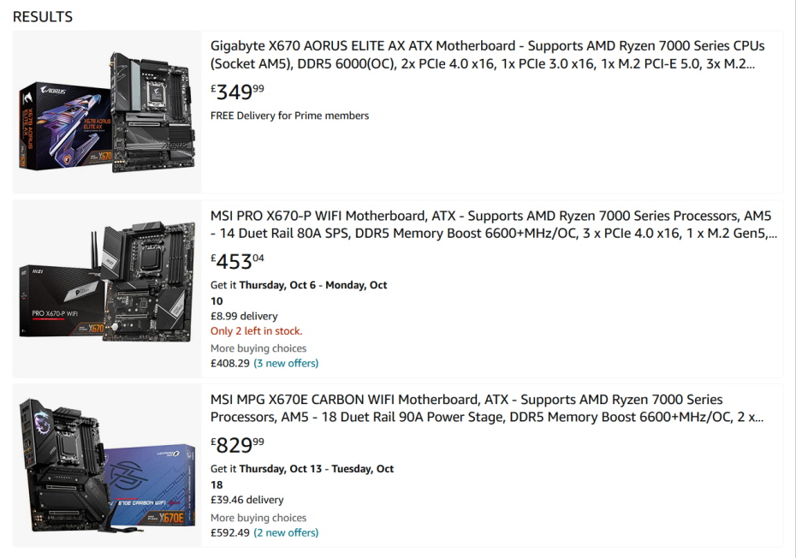Viewport: 796px width, 558px height.
Task: Click the Gigabyte X670 AORUS ELITE AX title
Action: pyautogui.click(x=487, y=55)
